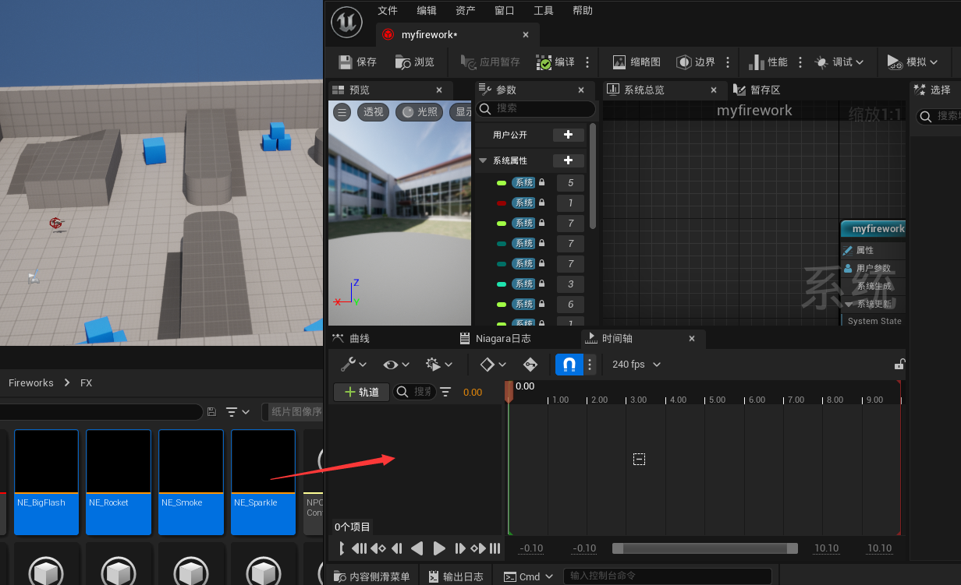Viewport: 961px width, 585px height.
Task: Toggle auto-key icon in timeline
Action: 530,364
